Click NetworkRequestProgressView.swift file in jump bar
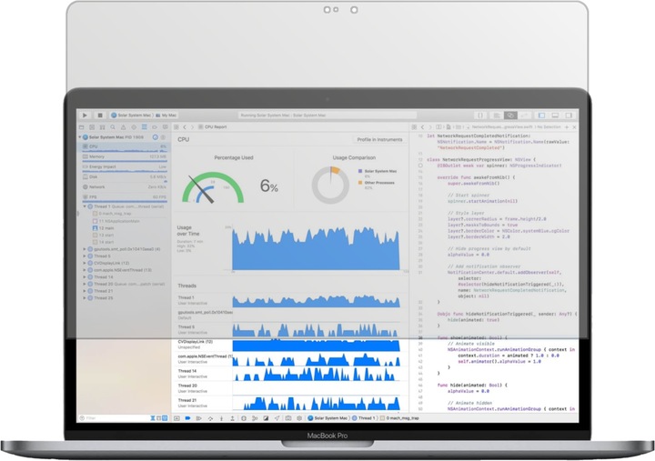The width and height of the screenshot is (655, 461). pos(502,127)
